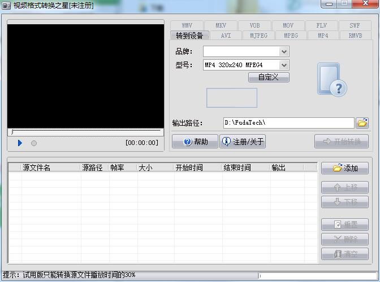Switch to the VOB tab
The height and width of the screenshot is (282, 380).
[x=254, y=25]
